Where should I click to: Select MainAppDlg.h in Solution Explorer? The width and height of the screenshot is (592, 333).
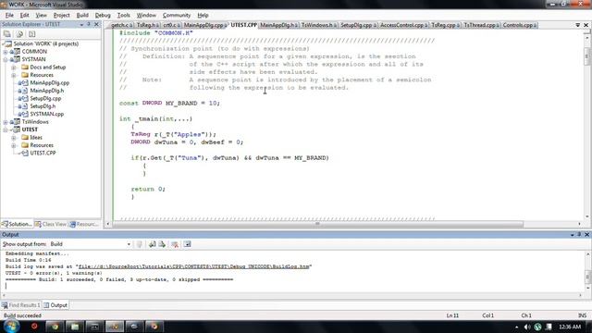tap(47, 91)
